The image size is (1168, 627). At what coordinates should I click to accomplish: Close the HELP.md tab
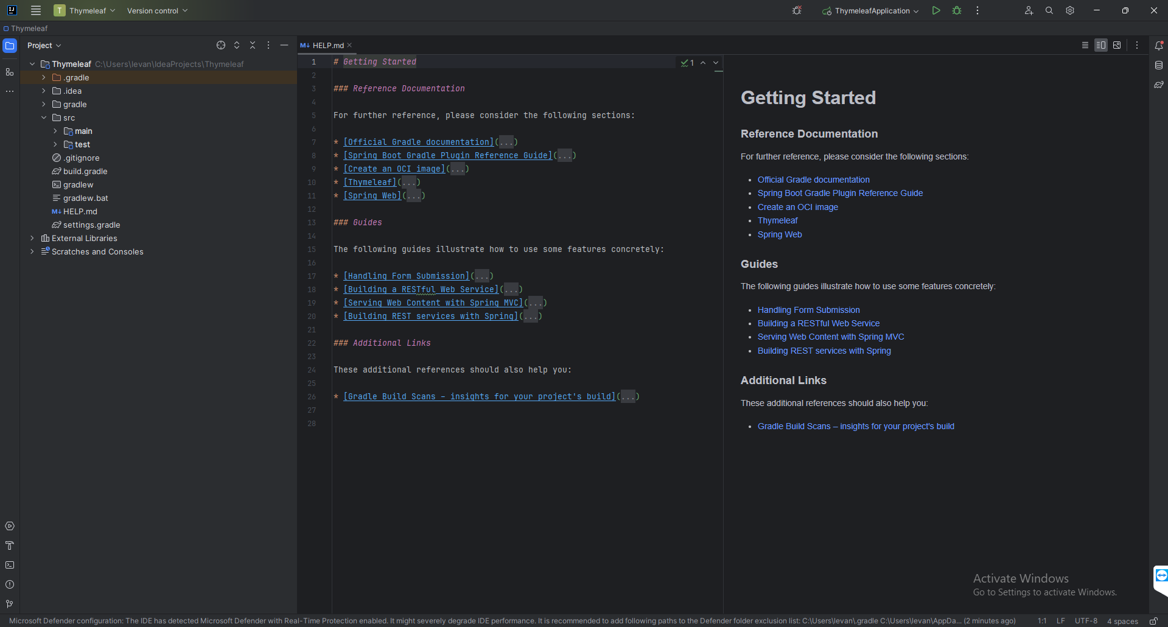(349, 45)
